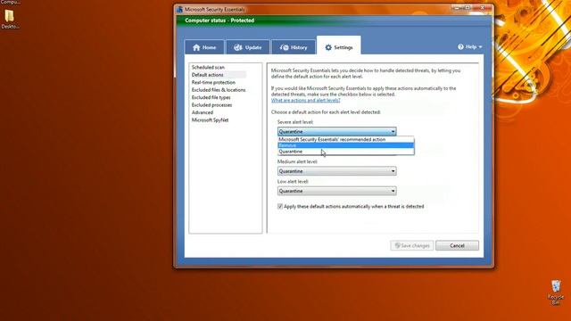The width and height of the screenshot is (571, 321).
Task: Open the History tab
Action: click(x=294, y=47)
